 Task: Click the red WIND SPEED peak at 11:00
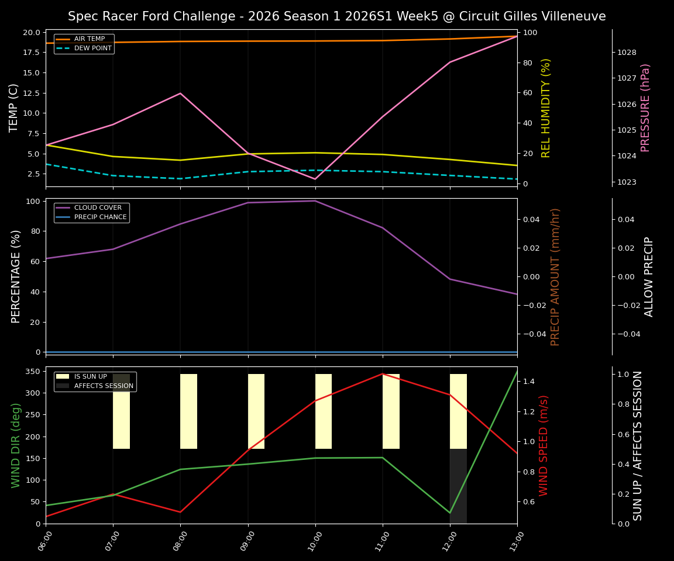click(383, 375)
